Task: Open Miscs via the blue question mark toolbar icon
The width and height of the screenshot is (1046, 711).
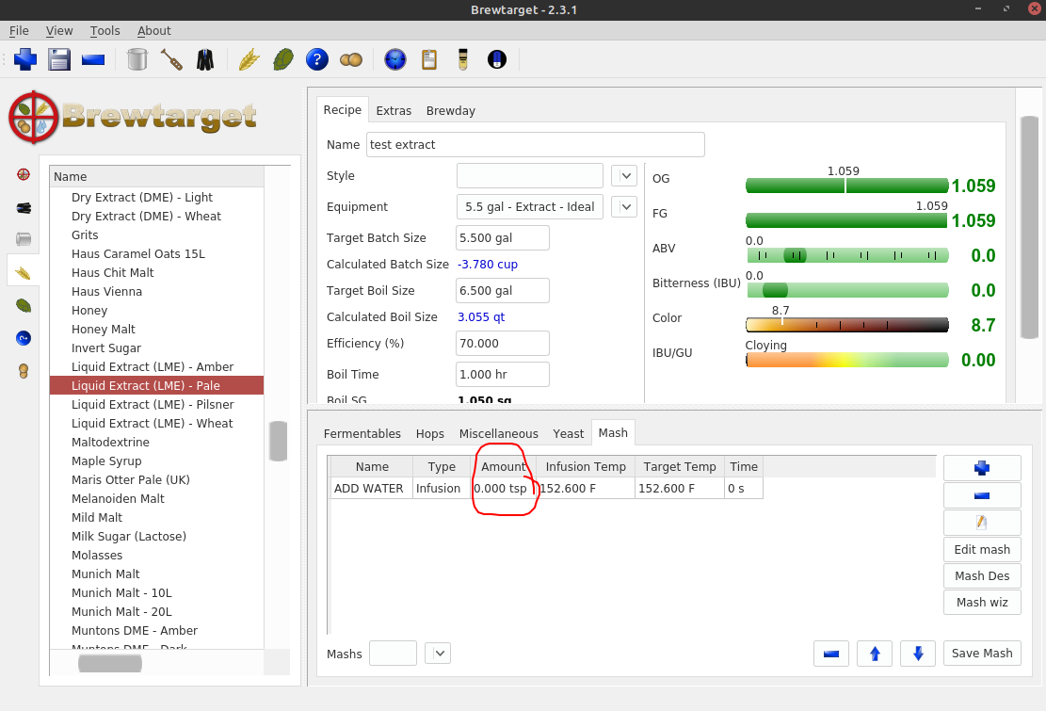Action: coord(317,59)
